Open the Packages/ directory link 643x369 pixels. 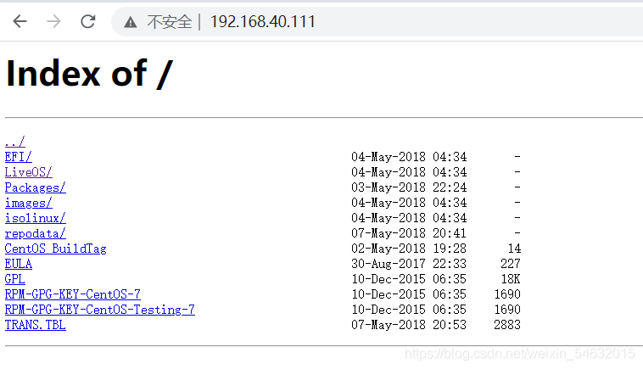point(35,187)
